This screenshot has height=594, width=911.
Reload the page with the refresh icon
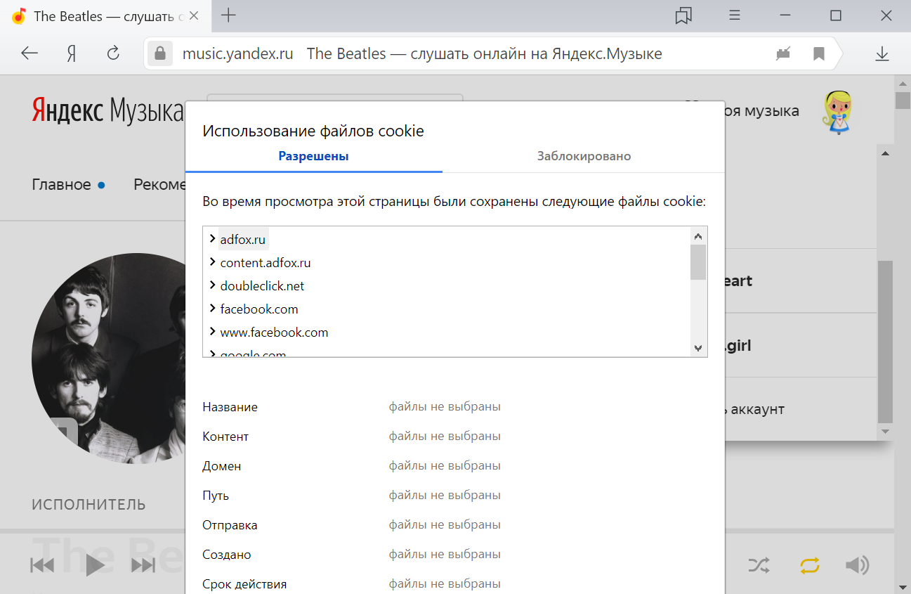click(112, 53)
